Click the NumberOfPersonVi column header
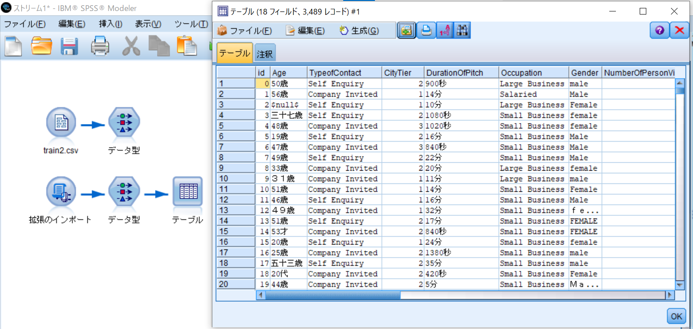 639,73
